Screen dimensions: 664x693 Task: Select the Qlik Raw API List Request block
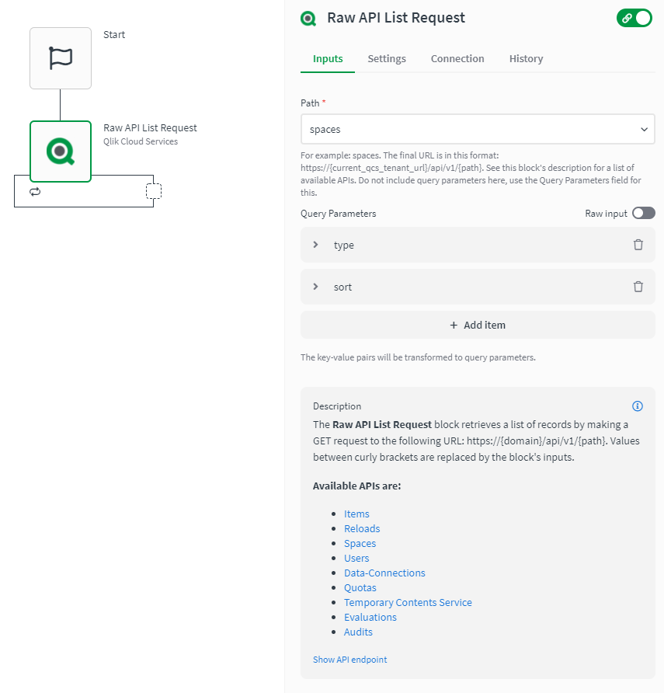pos(61,151)
